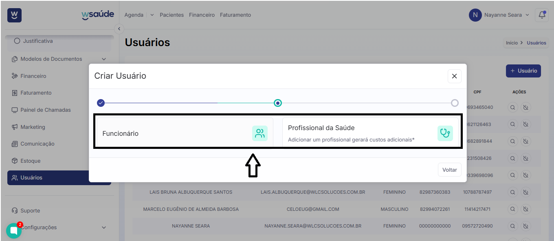Click the empty third step circle
Image resolution: width=554 pixels, height=241 pixels.
pyautogui.click(x=455, y=103)
